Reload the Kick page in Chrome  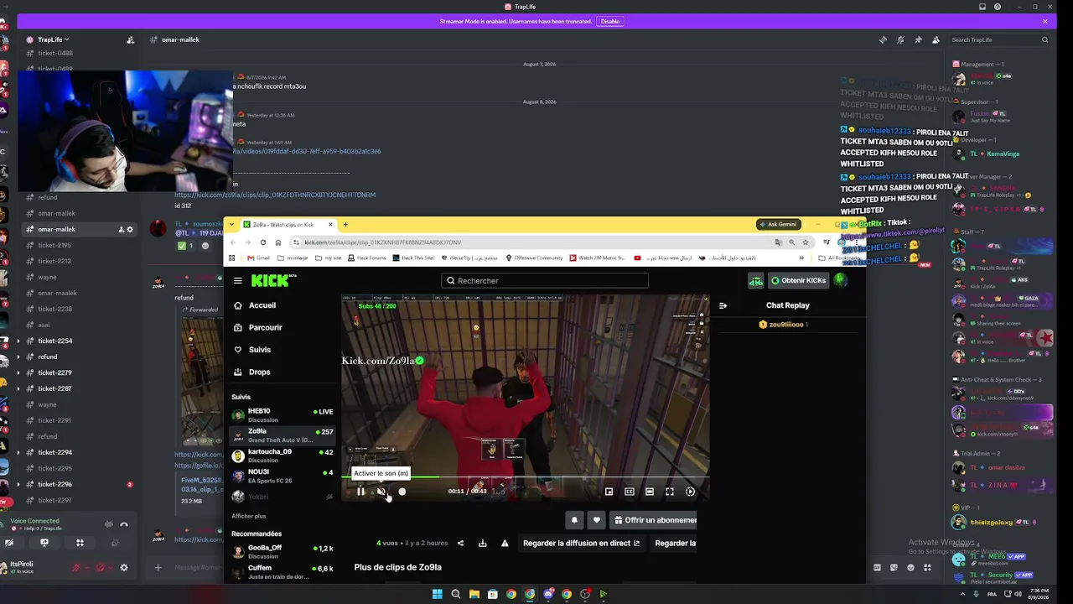tap(263, 242)
